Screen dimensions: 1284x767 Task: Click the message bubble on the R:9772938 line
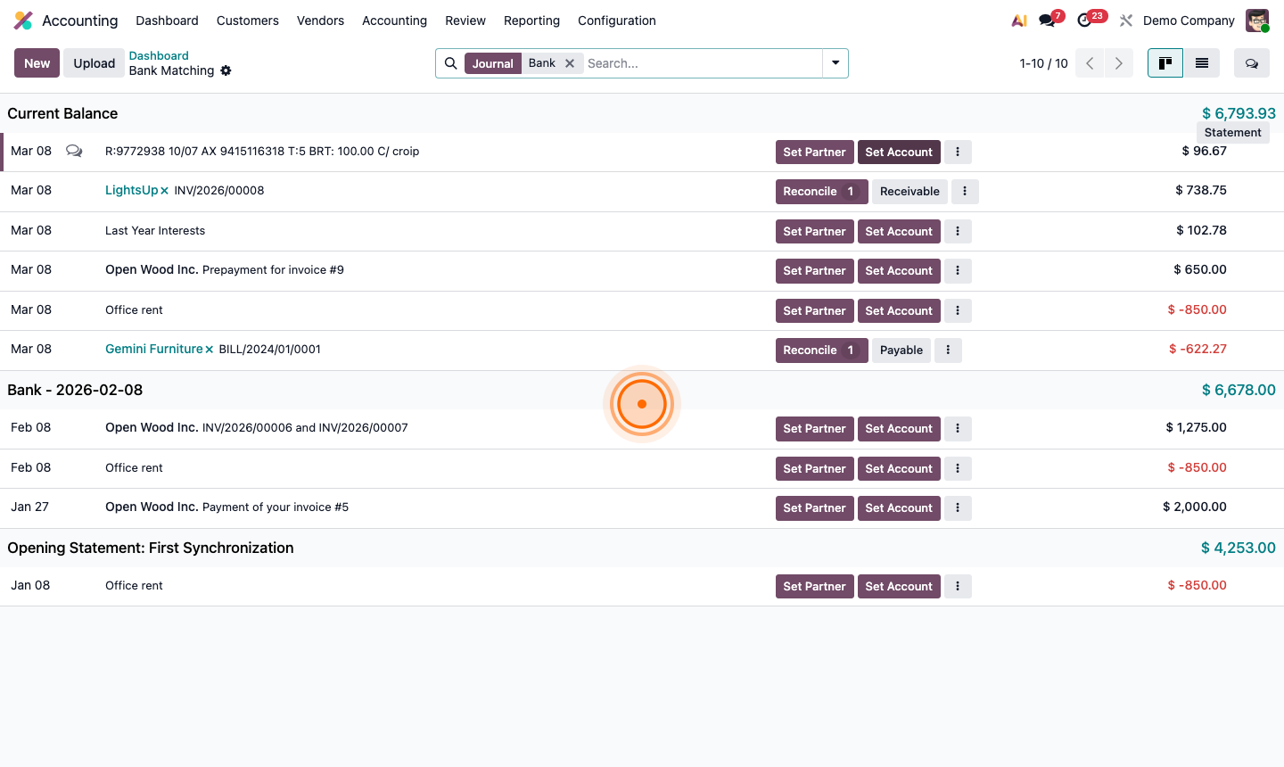[74, 151]
